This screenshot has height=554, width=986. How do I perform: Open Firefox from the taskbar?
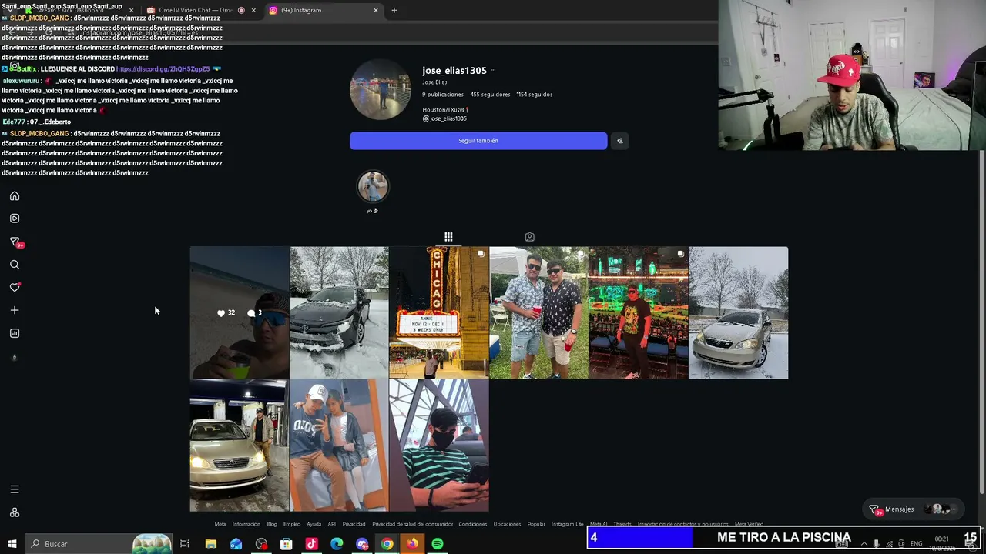pyautogui.click(x=412, y=544)
